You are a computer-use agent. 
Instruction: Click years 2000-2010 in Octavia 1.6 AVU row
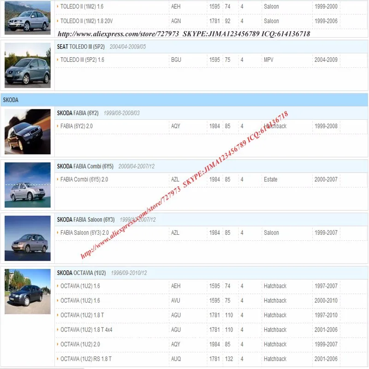pos(326,301)
